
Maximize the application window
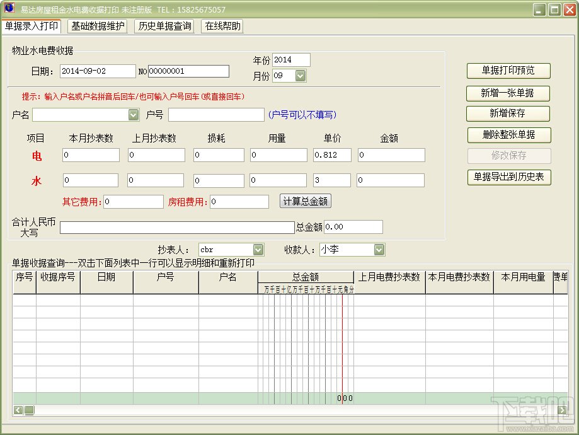[554, 9]
